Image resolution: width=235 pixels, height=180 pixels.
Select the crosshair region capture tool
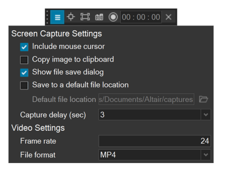pos(71,17)
